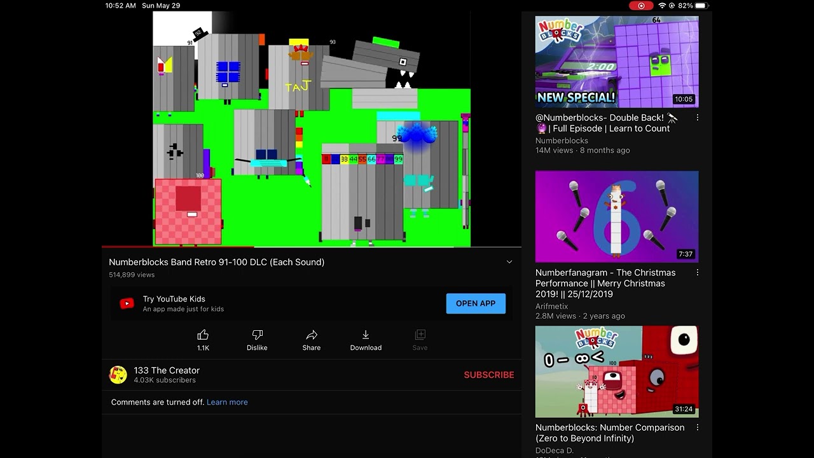Expand the video description chevron

(x=509, y=262)
